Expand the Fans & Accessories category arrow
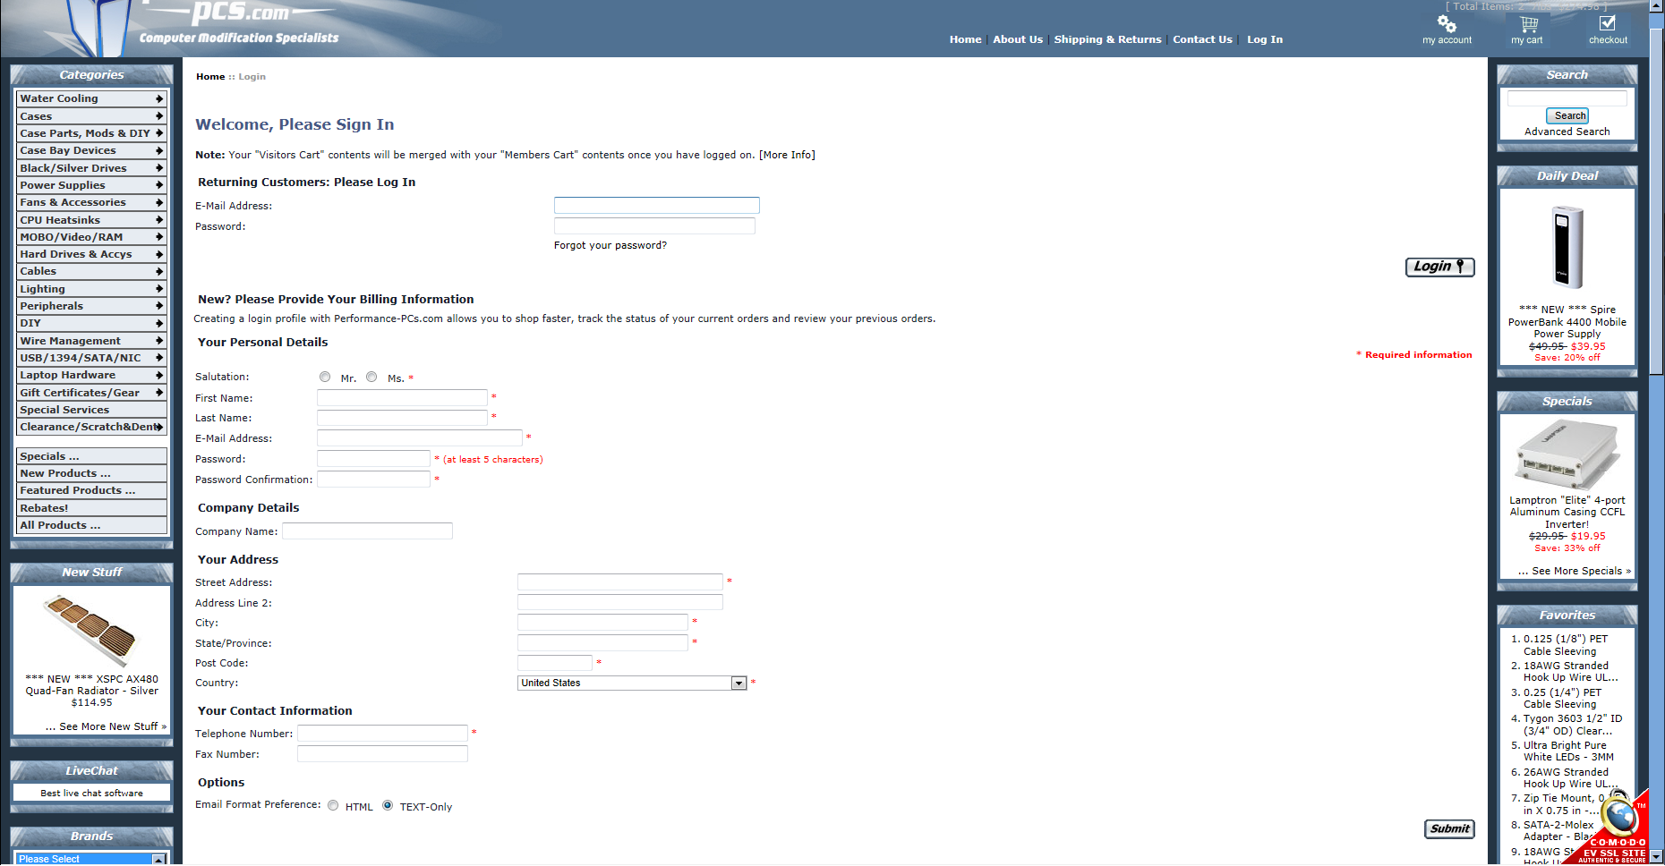 tap(159, 202)
